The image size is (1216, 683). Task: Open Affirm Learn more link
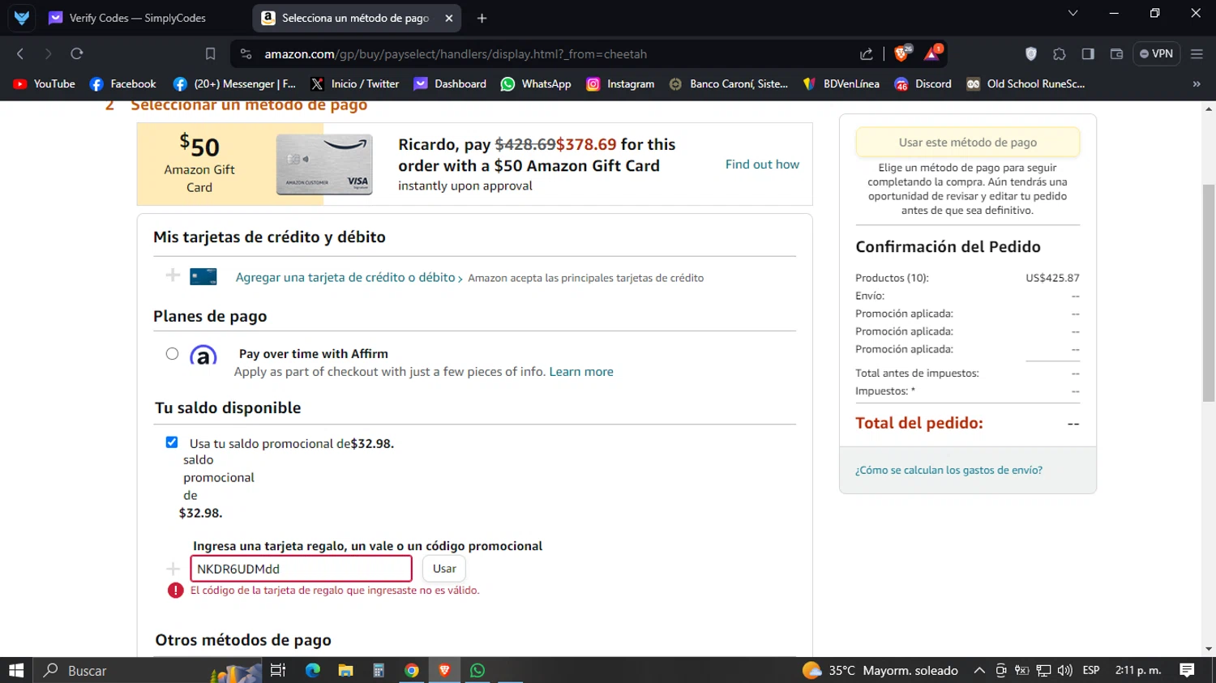581,371
